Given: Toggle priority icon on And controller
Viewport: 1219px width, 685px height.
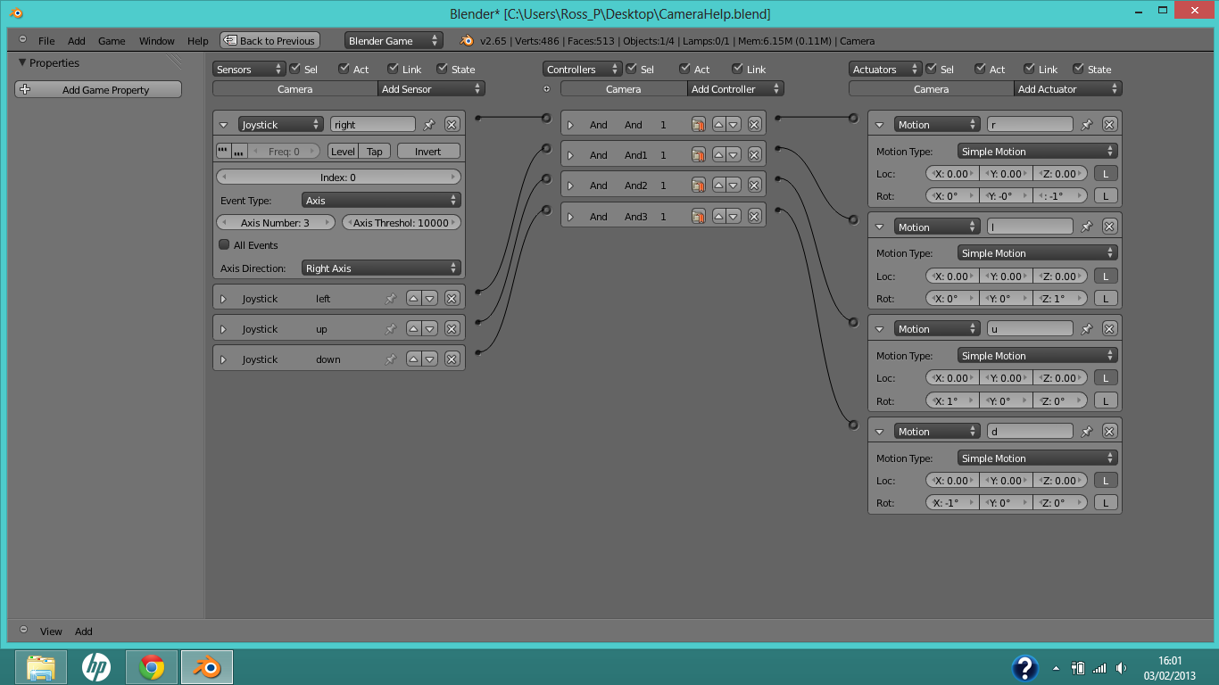Looking at the screenshot, I should point(699,125).
